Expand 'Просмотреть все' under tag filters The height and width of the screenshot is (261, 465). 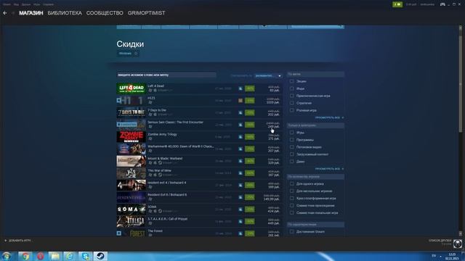pyautogui.click(x=329, y=117)
